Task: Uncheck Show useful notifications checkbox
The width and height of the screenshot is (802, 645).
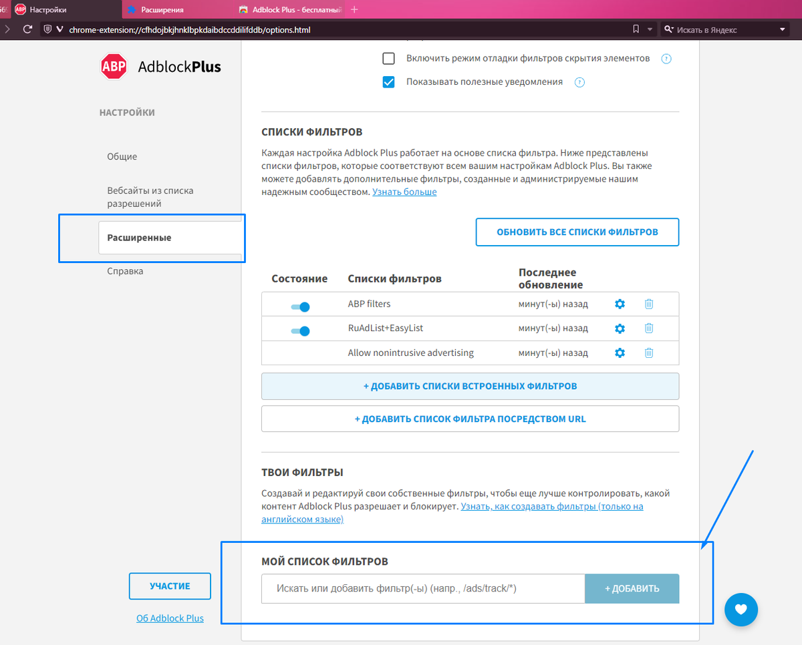Action: [388, 83]
